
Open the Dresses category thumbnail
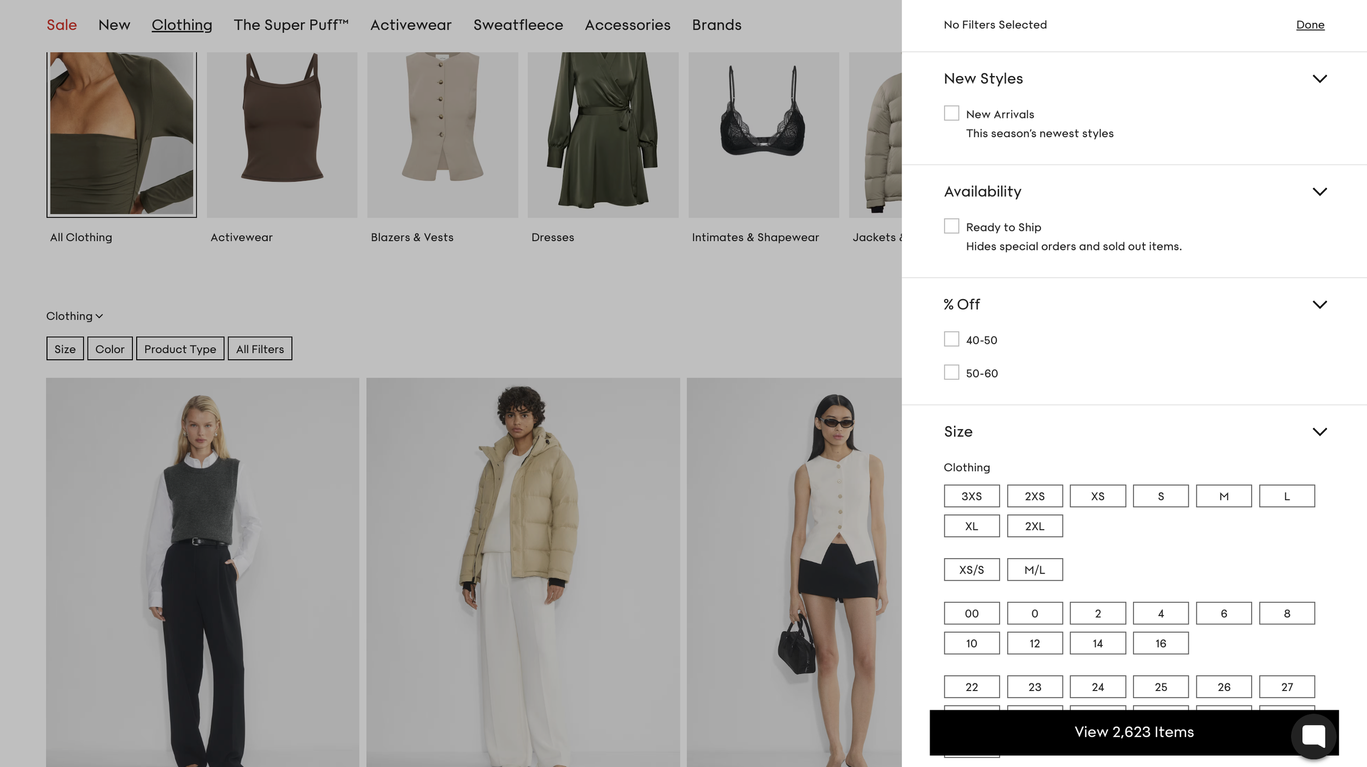pyautogui.click(x=603, y=134)
